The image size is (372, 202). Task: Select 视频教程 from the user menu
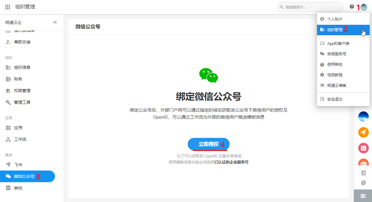[343, 75]
